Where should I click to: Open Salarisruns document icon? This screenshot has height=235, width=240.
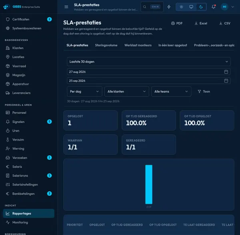pyautogui.click(x=8, y=175)
